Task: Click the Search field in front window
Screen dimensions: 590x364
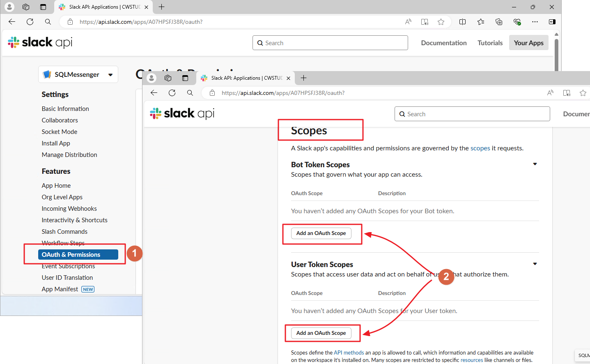Action: tap(472, 114)
